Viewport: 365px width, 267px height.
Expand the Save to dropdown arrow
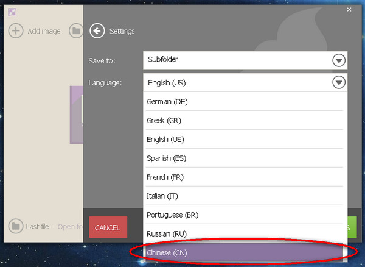click(x=339, y=60)
